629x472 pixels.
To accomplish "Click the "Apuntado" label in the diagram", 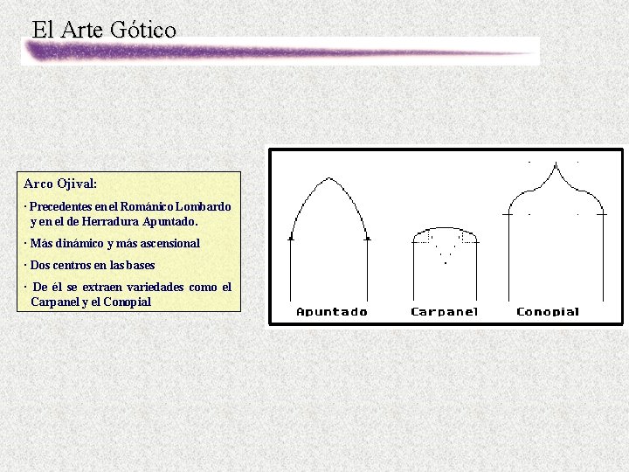I will click(x=332, y=312).
